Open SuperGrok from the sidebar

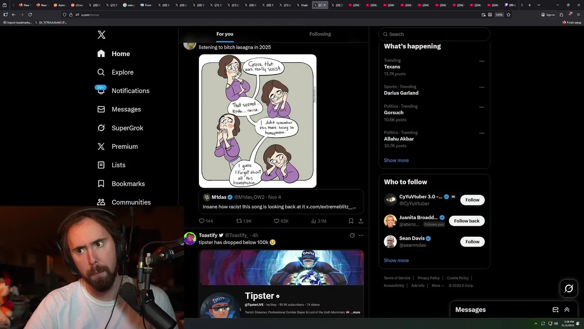tap(120, 128)
